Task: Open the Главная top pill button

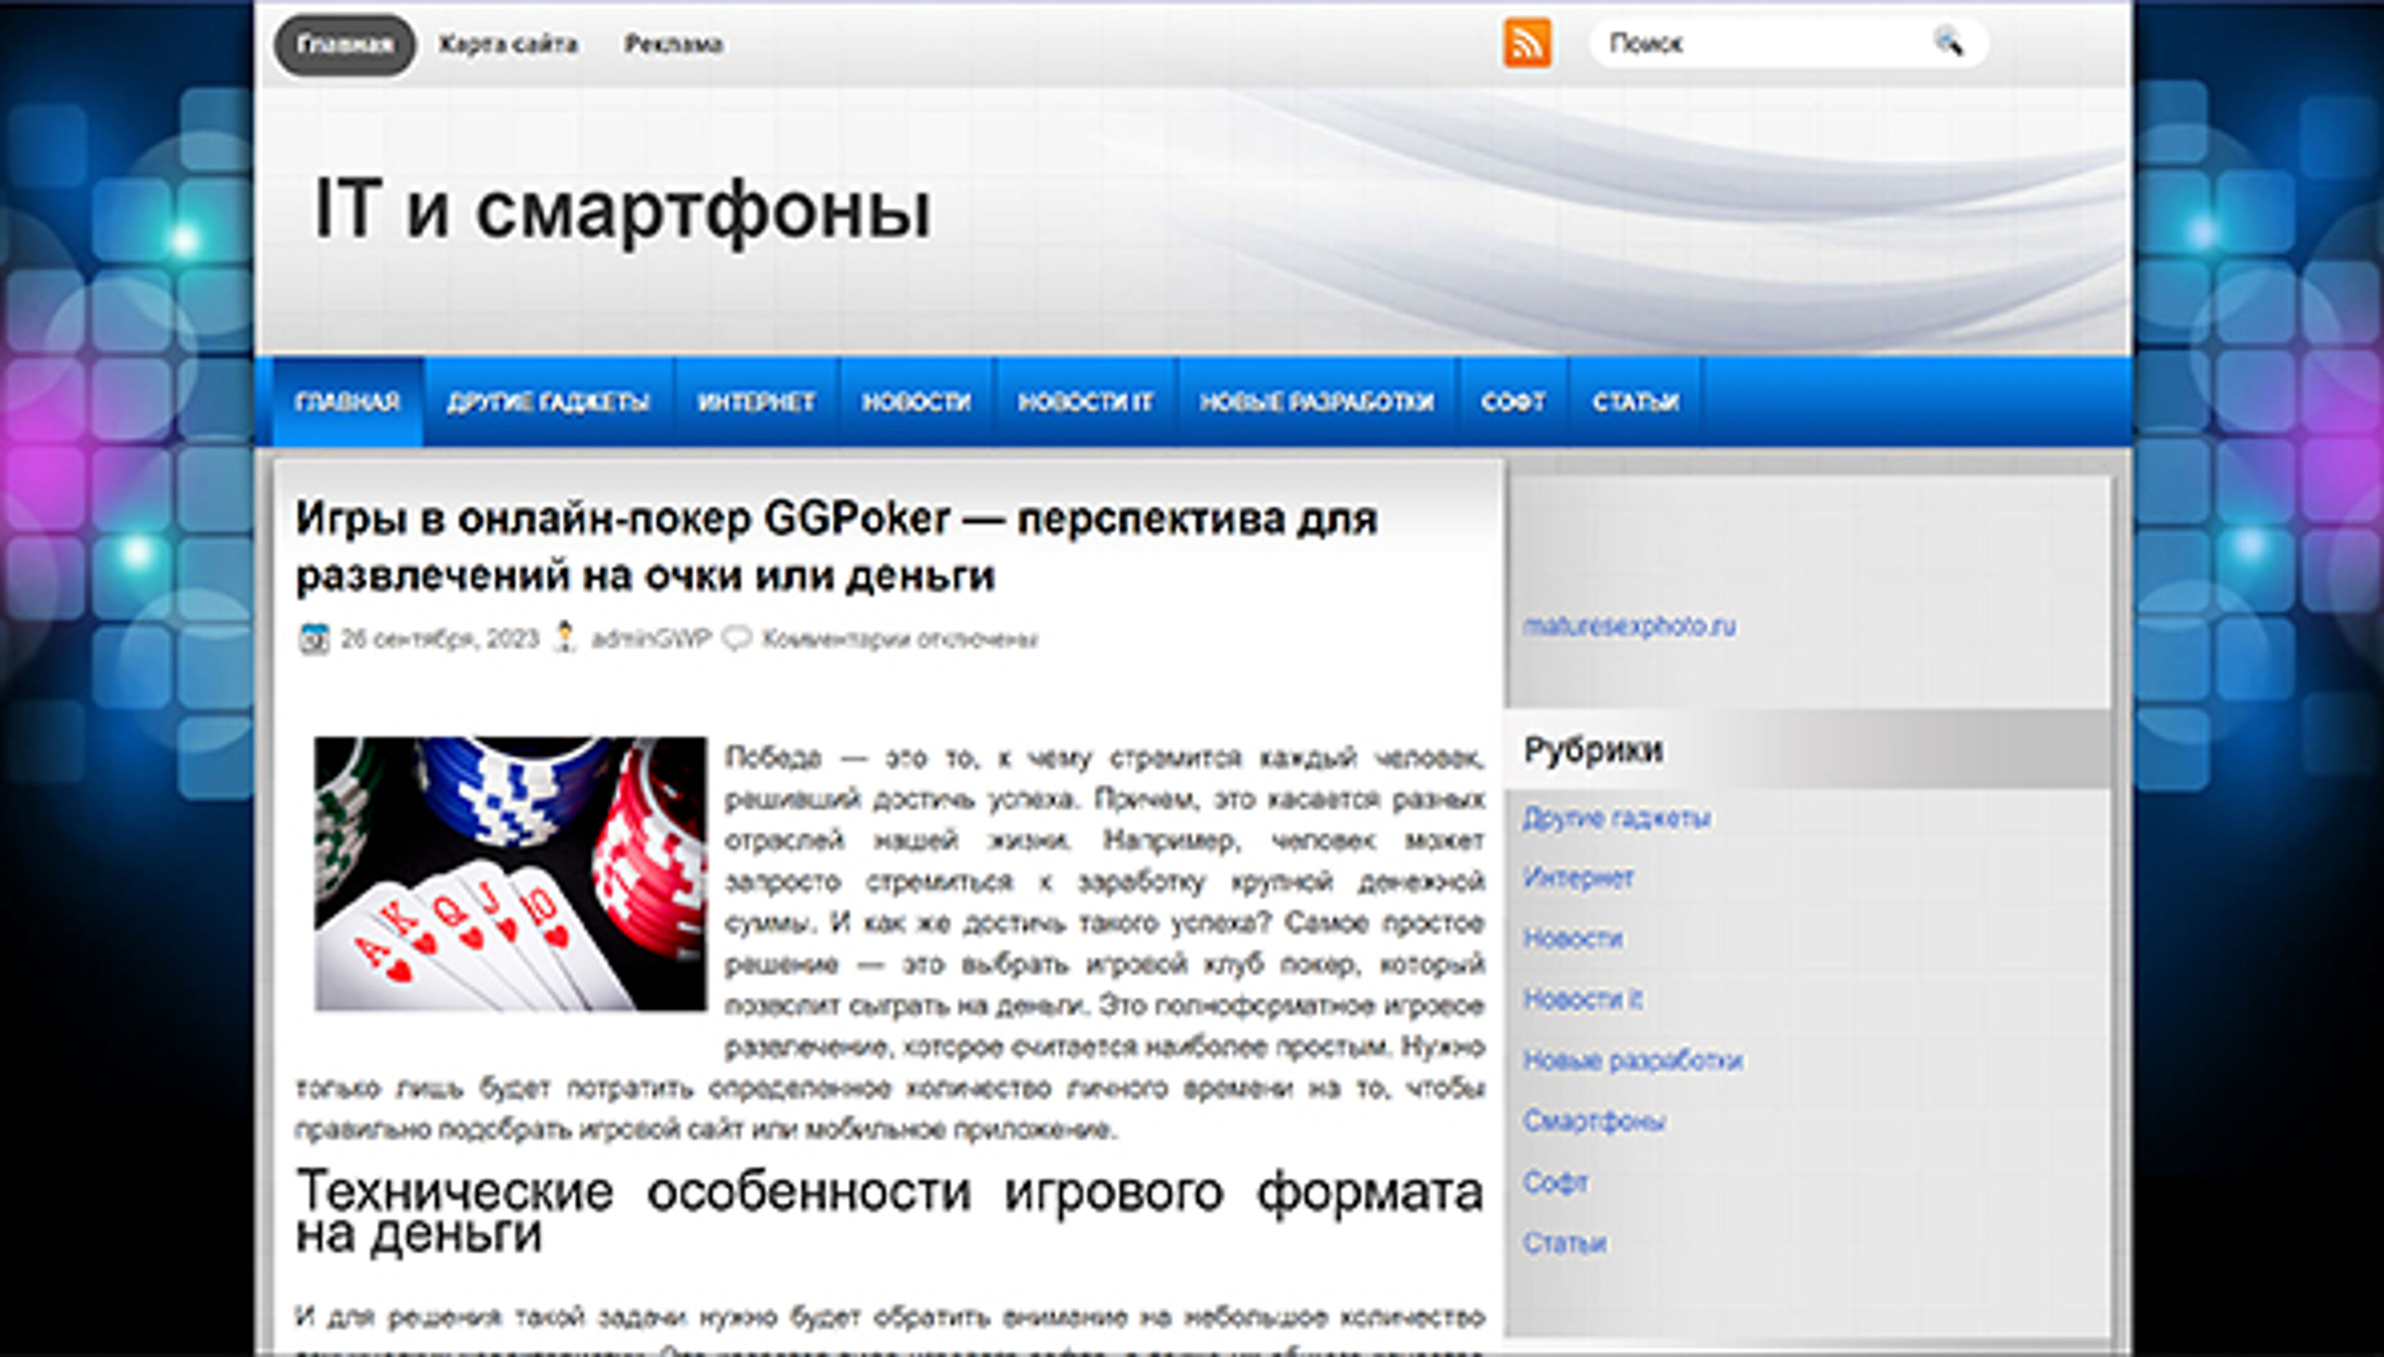Action: coord(344,45)
